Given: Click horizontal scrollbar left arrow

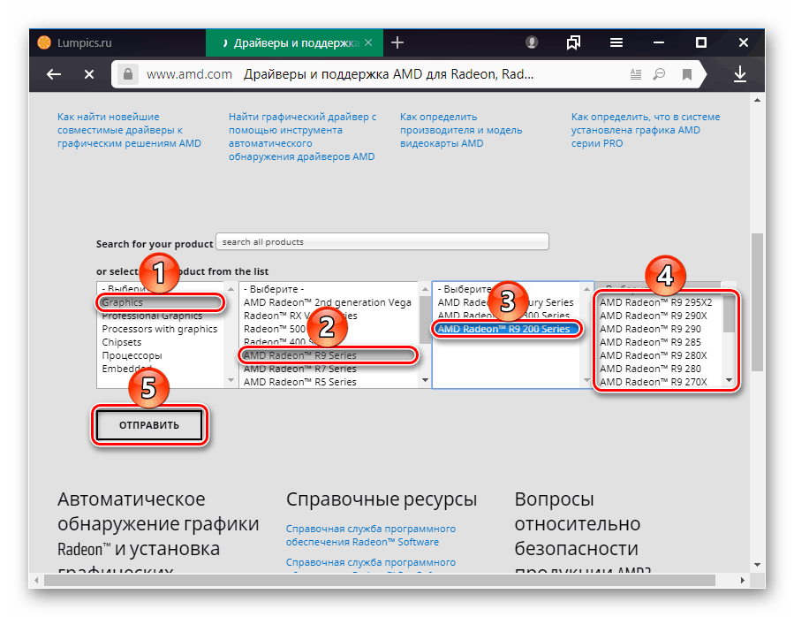Looking at the screenshot, I should [36, 580].
